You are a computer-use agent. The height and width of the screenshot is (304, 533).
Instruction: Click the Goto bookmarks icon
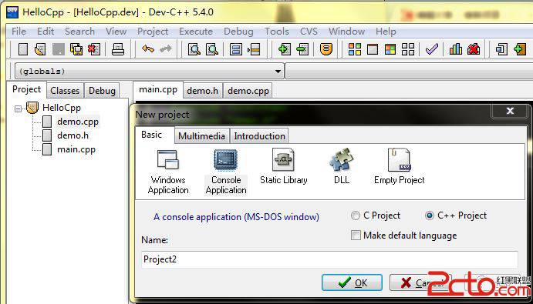coord(254,49)
